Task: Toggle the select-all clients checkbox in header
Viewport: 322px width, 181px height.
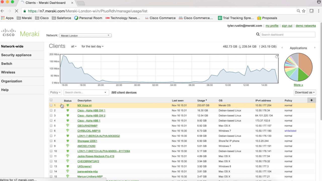Action: [x=51, y=100]
